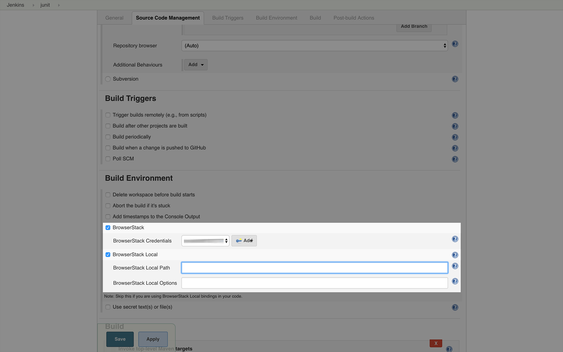
Task: Focus the BrowserStack Local Options field
Action: click(315, 283)
